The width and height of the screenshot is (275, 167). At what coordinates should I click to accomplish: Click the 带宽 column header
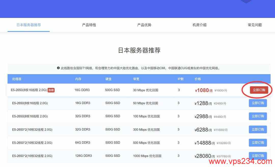136,79
